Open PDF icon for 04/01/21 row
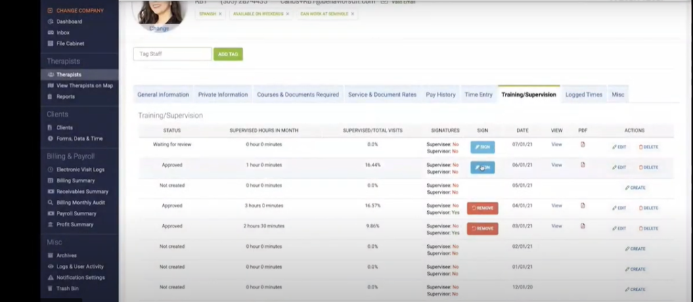 [x=583, y=206]
